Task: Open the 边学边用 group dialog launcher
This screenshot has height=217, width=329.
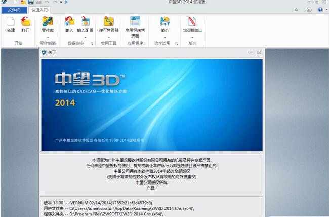Action: tap(177, 44)
